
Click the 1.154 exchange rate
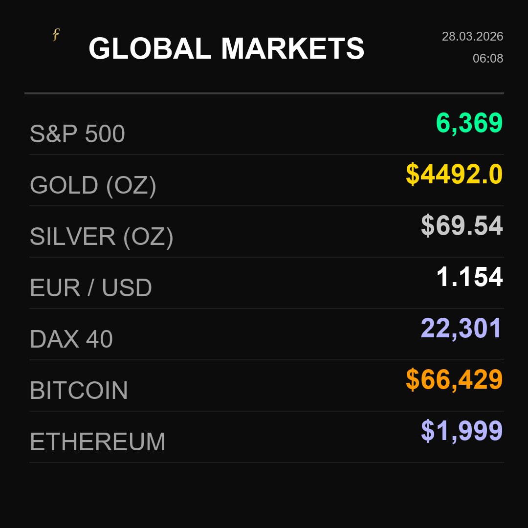469,277
